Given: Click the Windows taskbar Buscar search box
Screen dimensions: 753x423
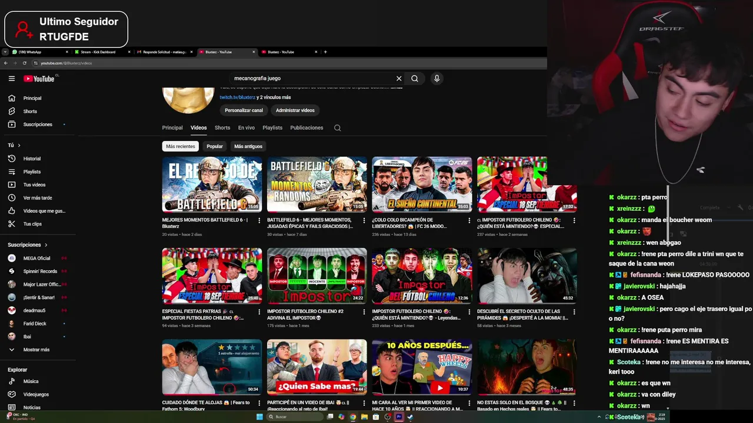Looking at the screenshot, I should pos(295,417).
